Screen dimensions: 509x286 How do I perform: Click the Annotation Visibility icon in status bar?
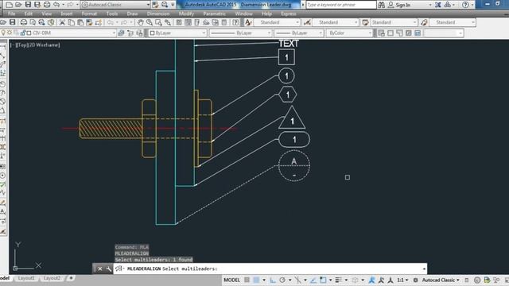tap(371, 280)
